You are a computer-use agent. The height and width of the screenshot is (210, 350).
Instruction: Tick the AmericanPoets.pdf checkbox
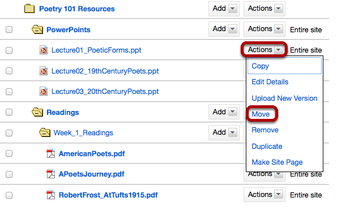click(9, 153)
